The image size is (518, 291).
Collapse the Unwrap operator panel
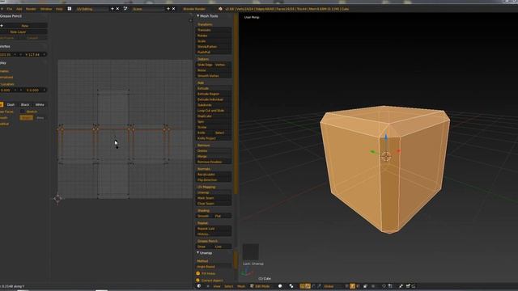coord(197,253)
